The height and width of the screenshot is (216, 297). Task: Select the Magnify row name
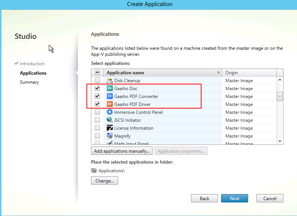pos(122,136)
